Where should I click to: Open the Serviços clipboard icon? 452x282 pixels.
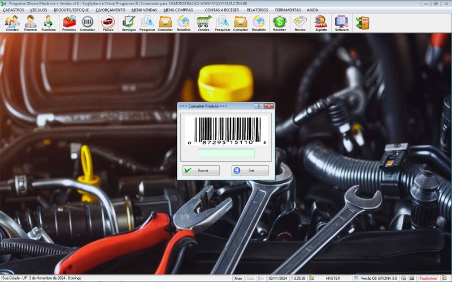(129, 23)
